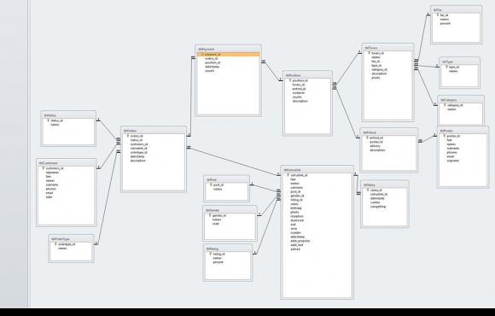Select the tblSotrudnik table title bar
This screenshot has height=316, width=495.
click(317, 170)
